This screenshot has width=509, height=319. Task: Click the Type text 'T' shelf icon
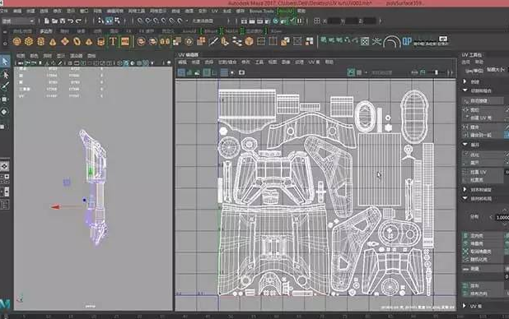click(x=113, y=41)
